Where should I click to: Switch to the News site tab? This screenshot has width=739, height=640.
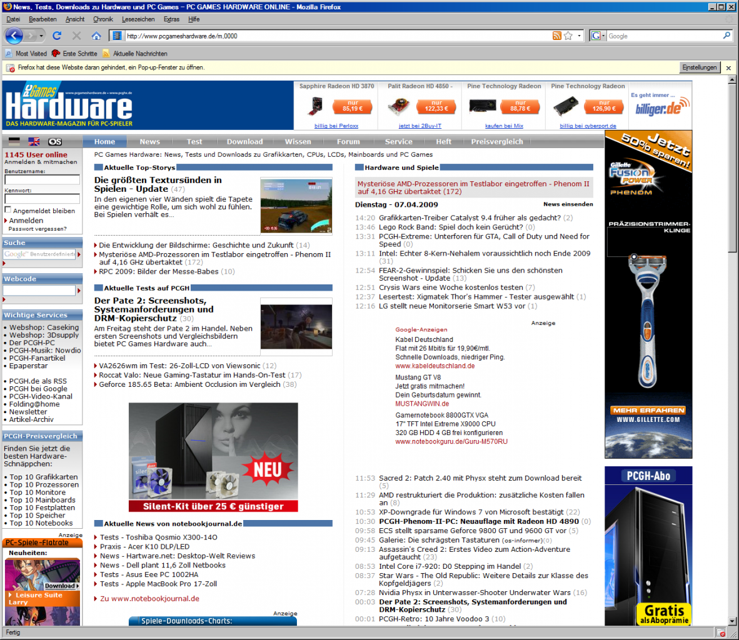(149, 141)
